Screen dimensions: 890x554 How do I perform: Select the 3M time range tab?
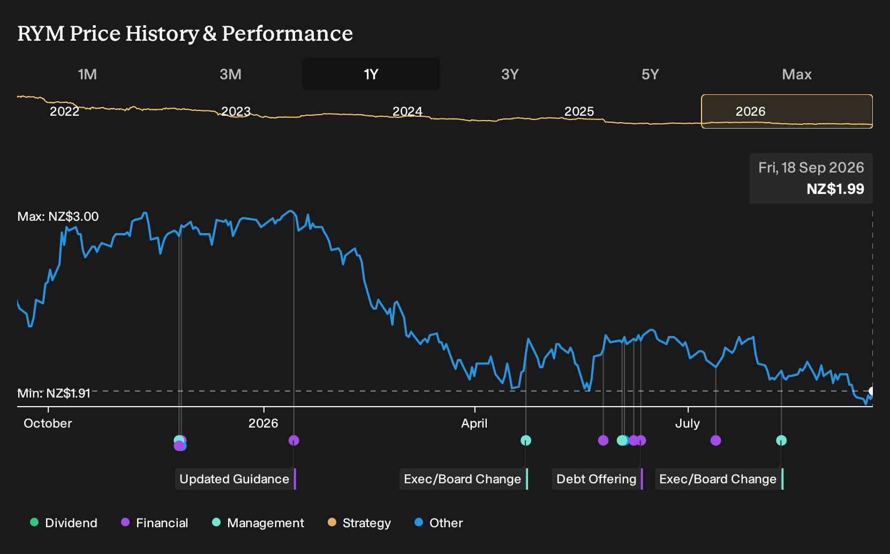pos(230,74)
